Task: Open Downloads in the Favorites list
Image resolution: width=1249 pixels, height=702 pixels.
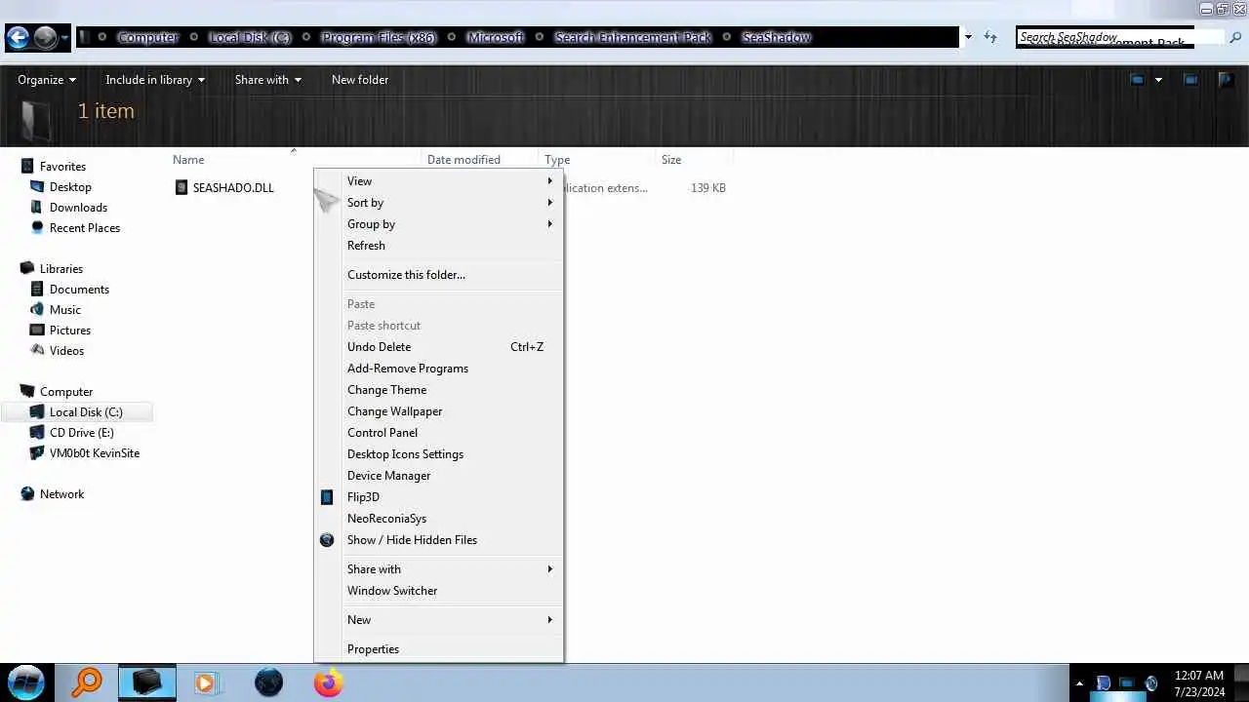Action: 78,208
